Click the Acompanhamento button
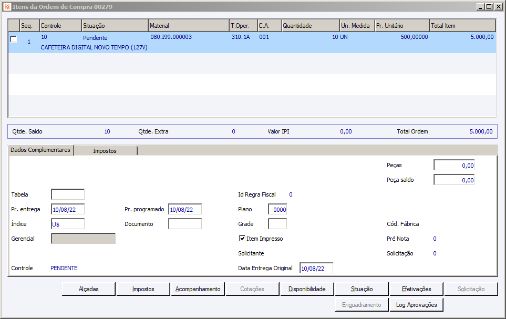This screenshot has width=506, height=319. [x=198, y=289]
